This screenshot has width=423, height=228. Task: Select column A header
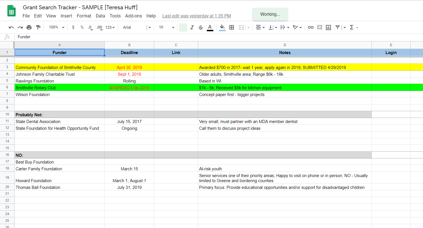[60, 45]
